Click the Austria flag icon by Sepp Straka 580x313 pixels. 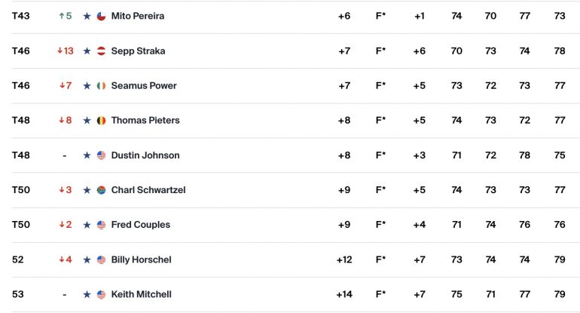point(102,51)
